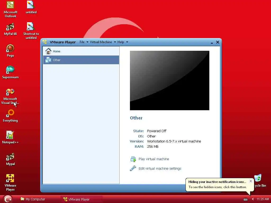Click the taskbar clock 11:25 AM
Image resolution: width=271 pixels, height=203 pixels.
pos(263,199)
